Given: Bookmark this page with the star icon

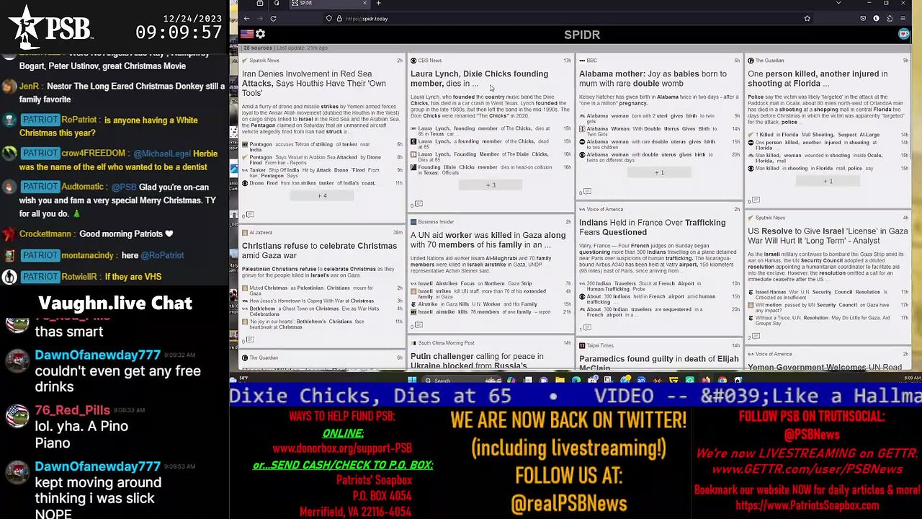Looking at the screenshot, I should (807, 19).
